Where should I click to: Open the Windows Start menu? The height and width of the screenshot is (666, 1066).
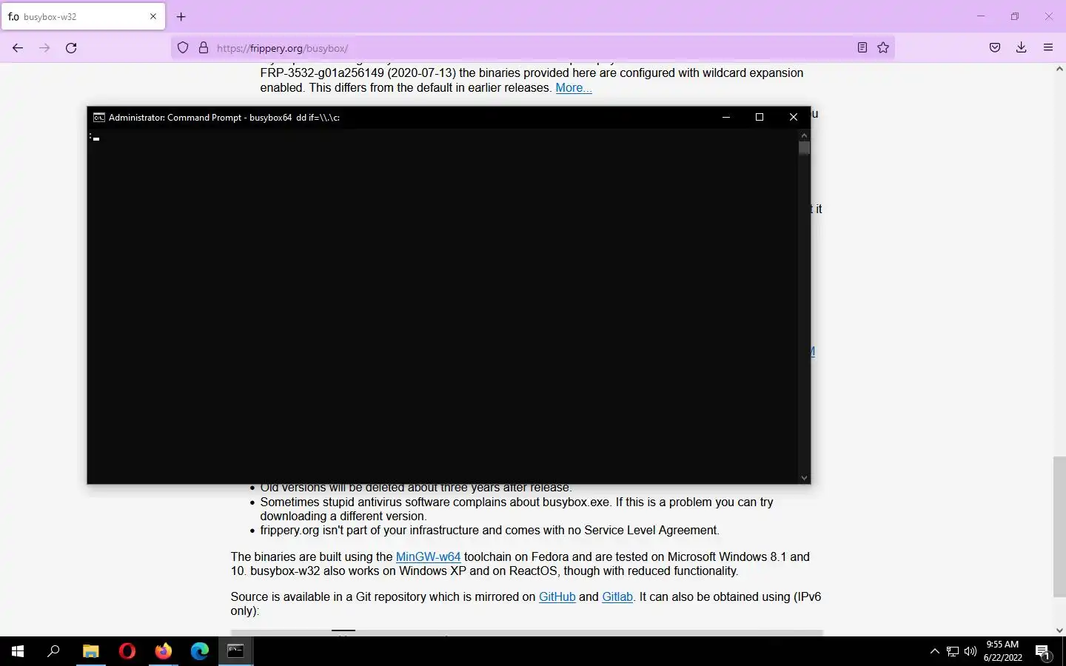(x=18, y=651)
